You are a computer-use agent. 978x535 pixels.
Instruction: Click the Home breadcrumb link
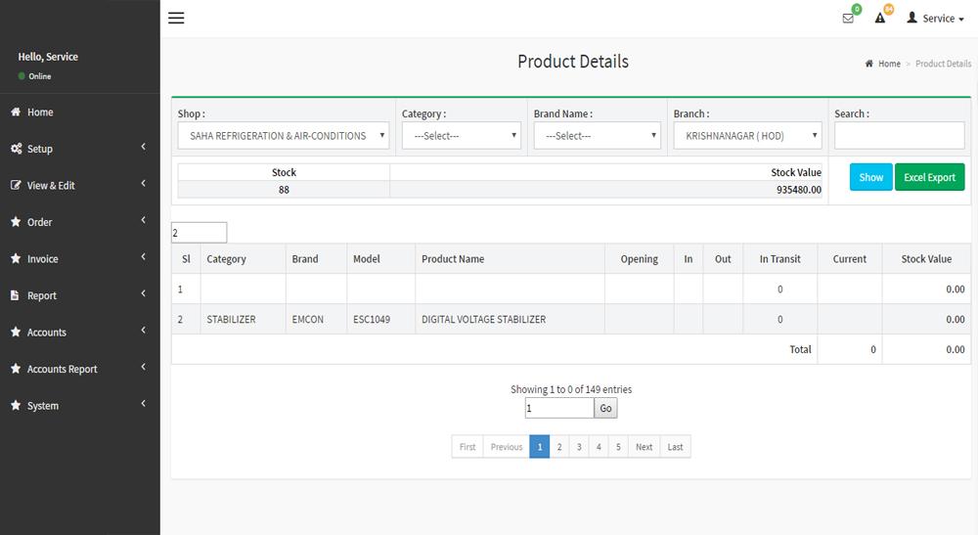[x=889, y=64]
